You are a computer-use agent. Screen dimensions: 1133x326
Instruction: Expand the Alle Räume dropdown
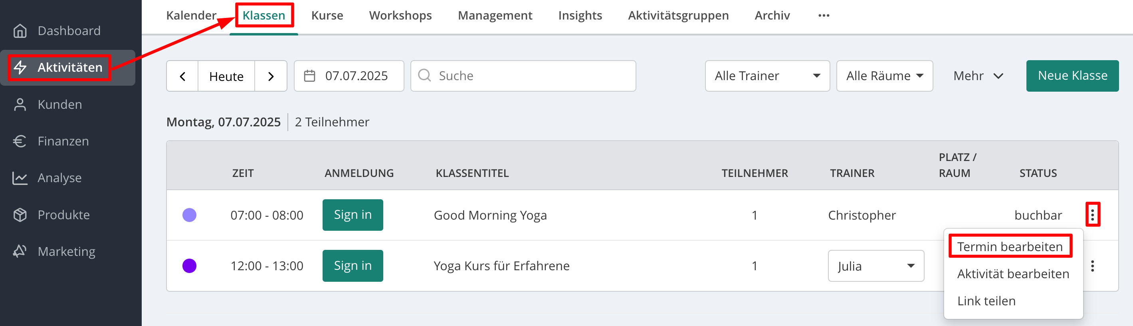pyautogui.click(x=885, y=76)
